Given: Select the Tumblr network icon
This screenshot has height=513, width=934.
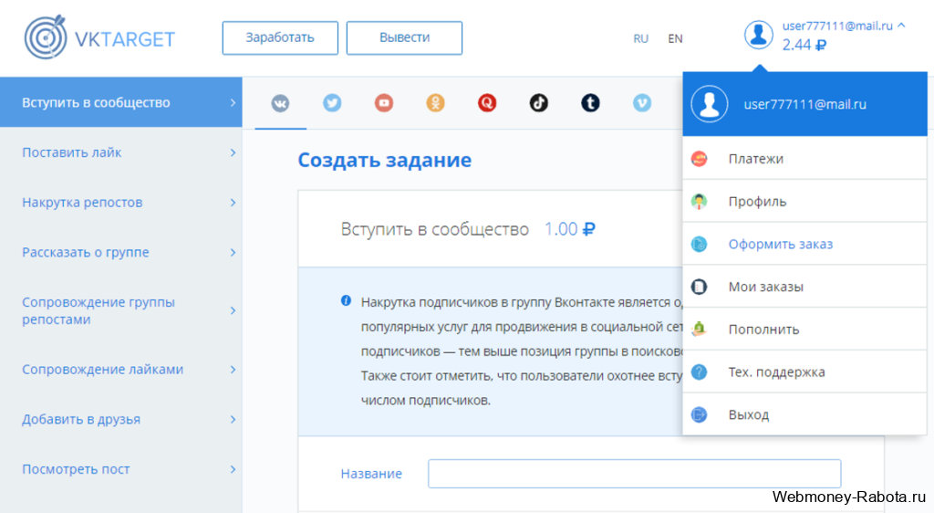Looking at the screenshot, I should point(590,103).
